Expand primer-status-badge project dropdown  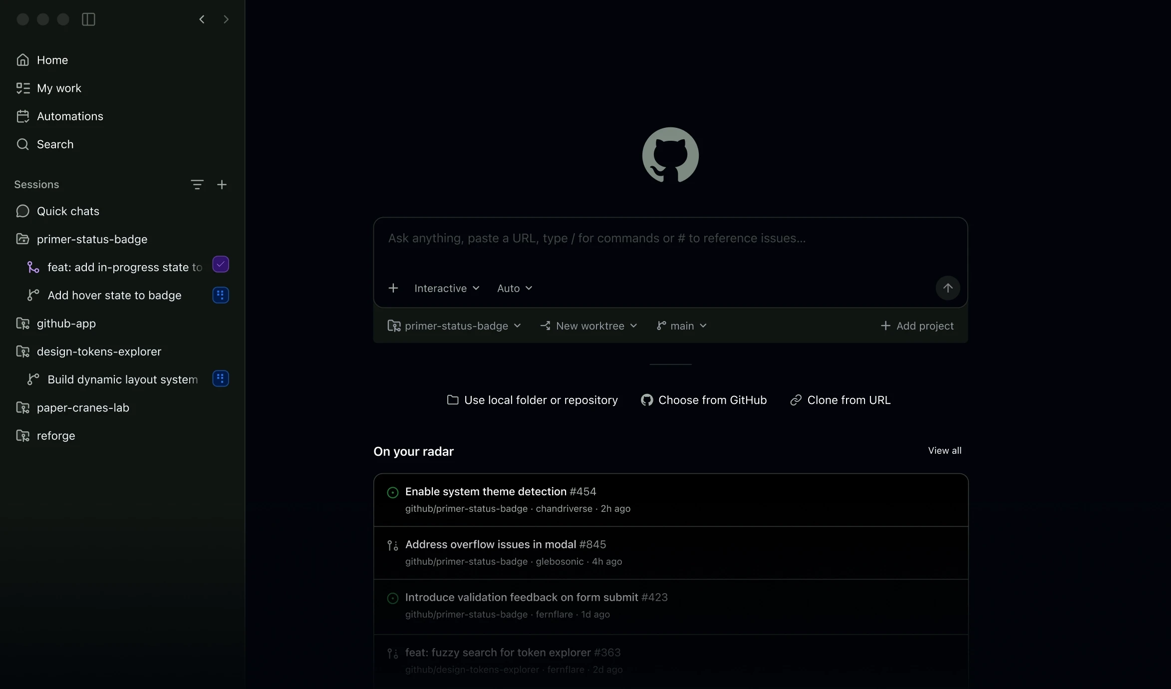point(454,326)
